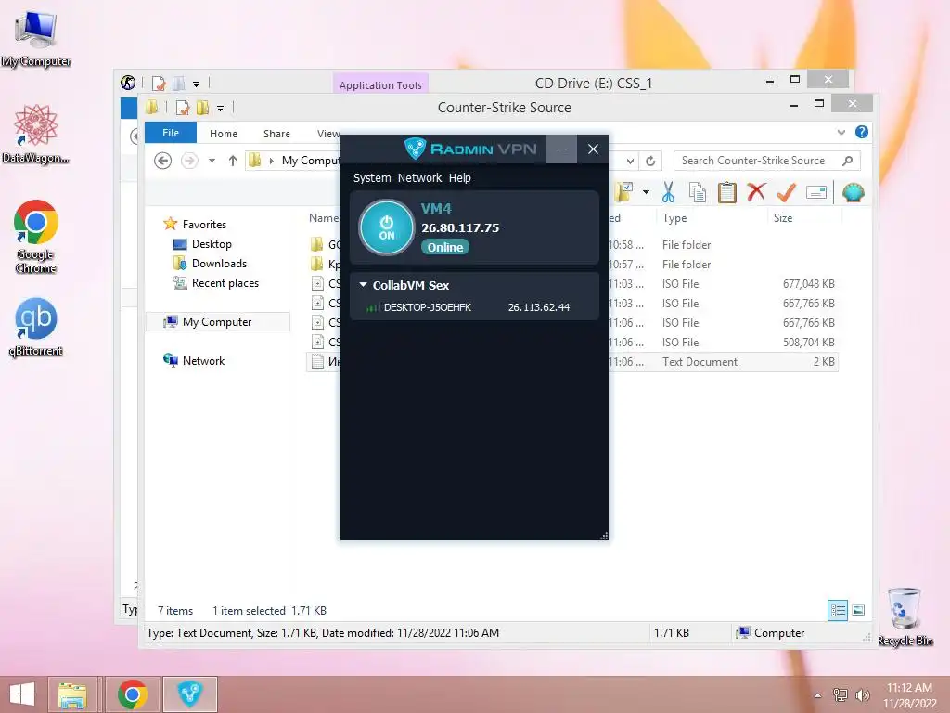The width and height of the screenshot is (950, 713).
Task: Open the Share ribbon tab
Action: pyautogui.click(x=276, y=134)
